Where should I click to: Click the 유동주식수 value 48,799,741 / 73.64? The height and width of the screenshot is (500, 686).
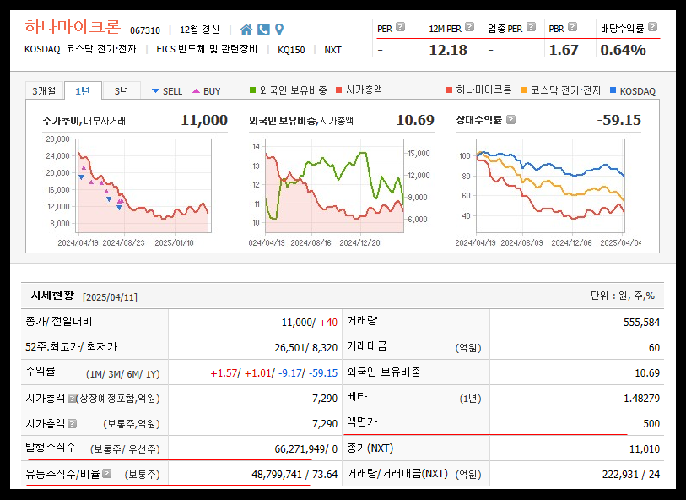pyautogui.click(x=294, y=475)
